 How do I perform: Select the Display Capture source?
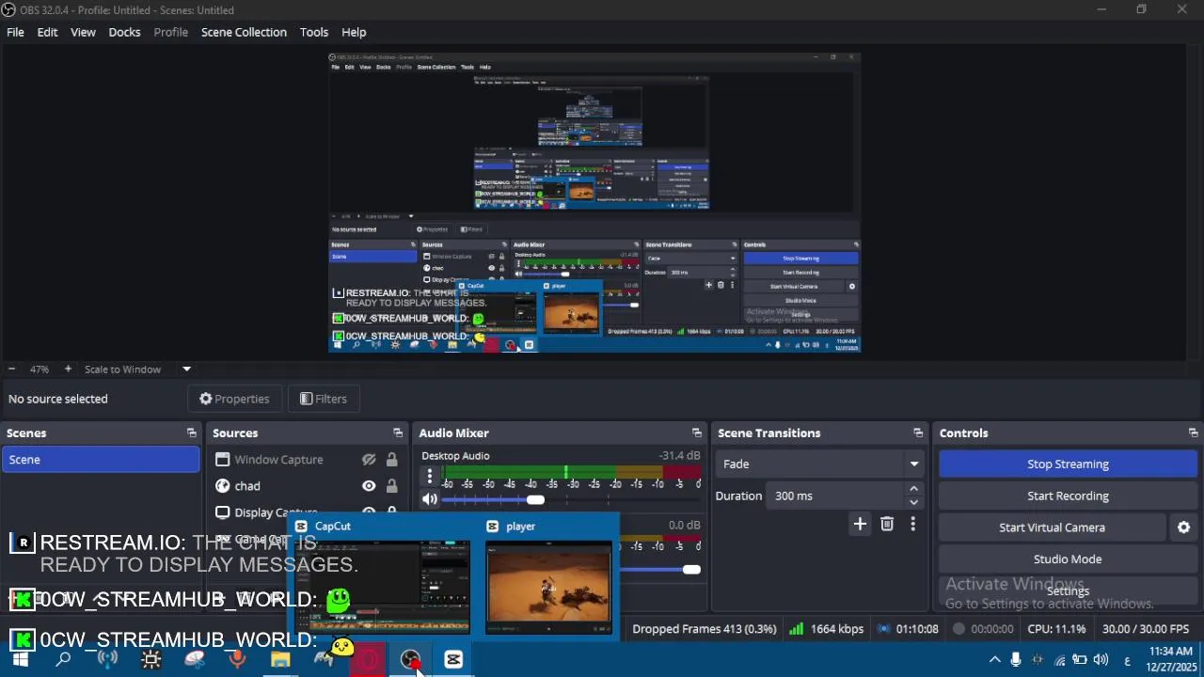click(276, 512)
